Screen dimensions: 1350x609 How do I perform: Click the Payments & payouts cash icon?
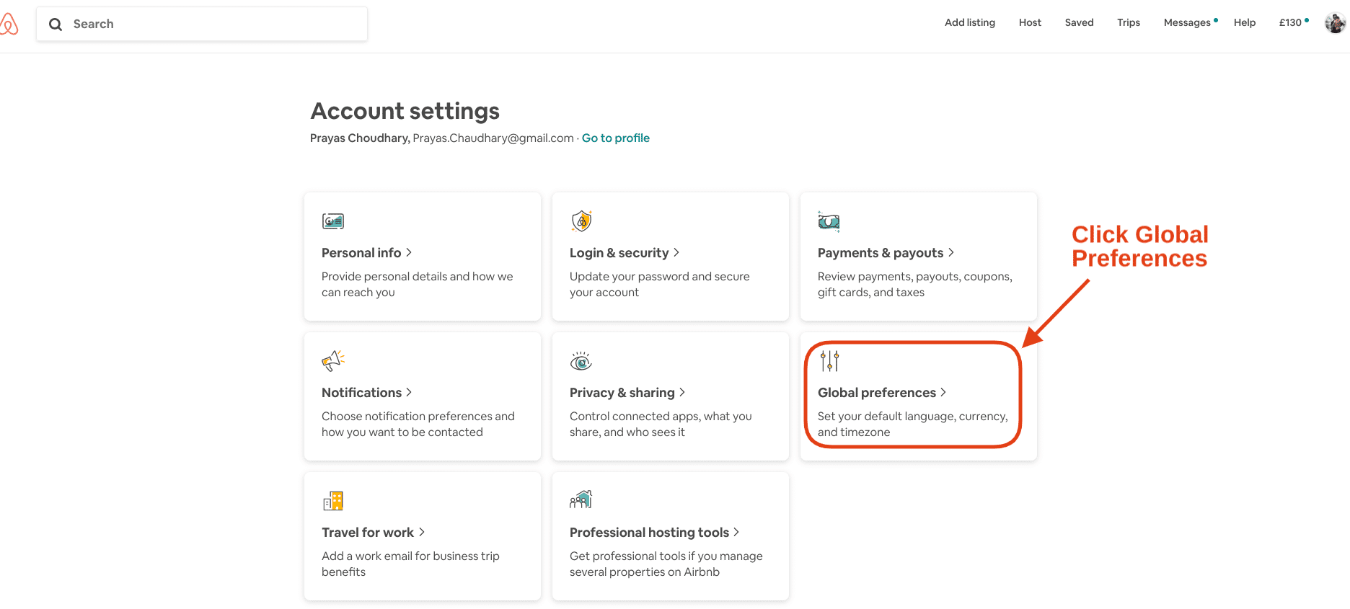pyautogui.click(x=829, y=221)
